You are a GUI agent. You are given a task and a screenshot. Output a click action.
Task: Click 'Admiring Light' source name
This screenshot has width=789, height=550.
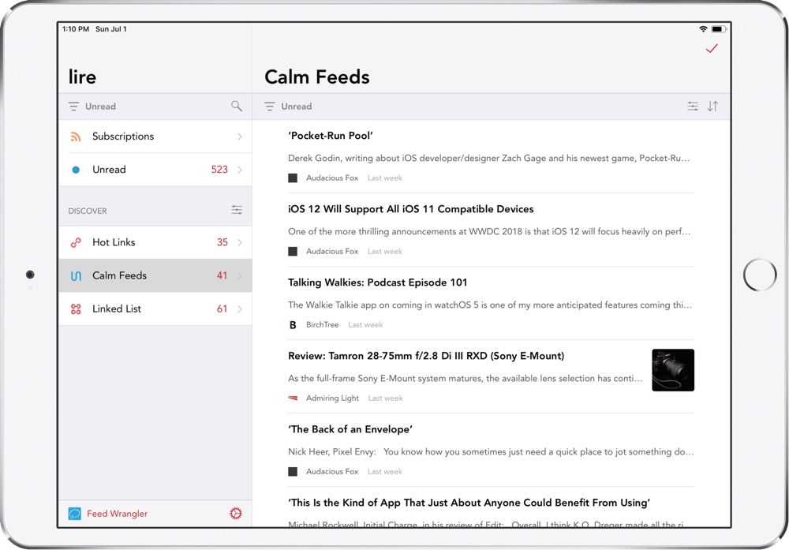point(333,398)
